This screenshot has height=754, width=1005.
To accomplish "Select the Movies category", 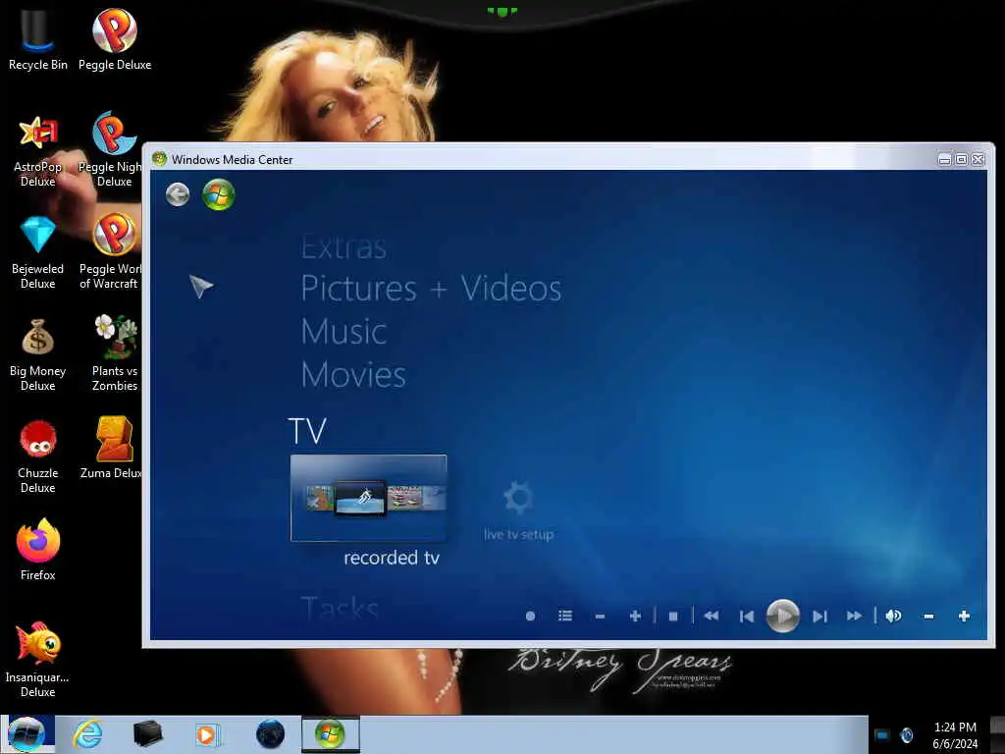I will [x=353, y=375].
